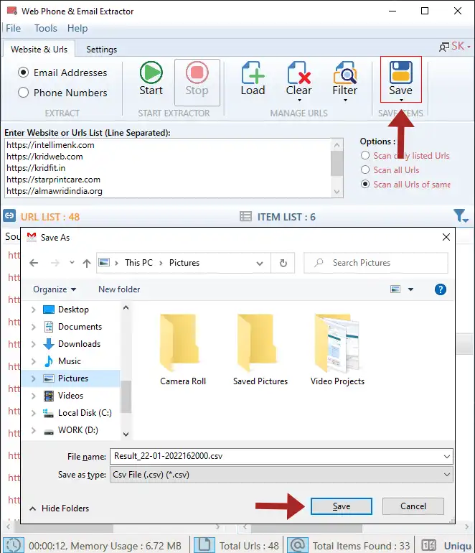Click the blue funnel filter icon
The height and width of the screenshot is (553, 475).
(460, 215)
